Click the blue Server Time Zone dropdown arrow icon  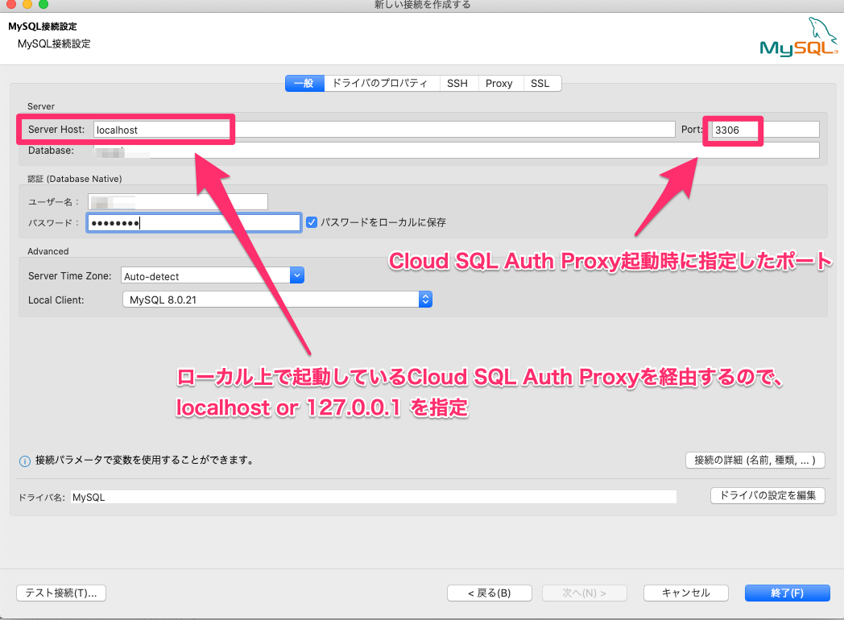(297, 275)
